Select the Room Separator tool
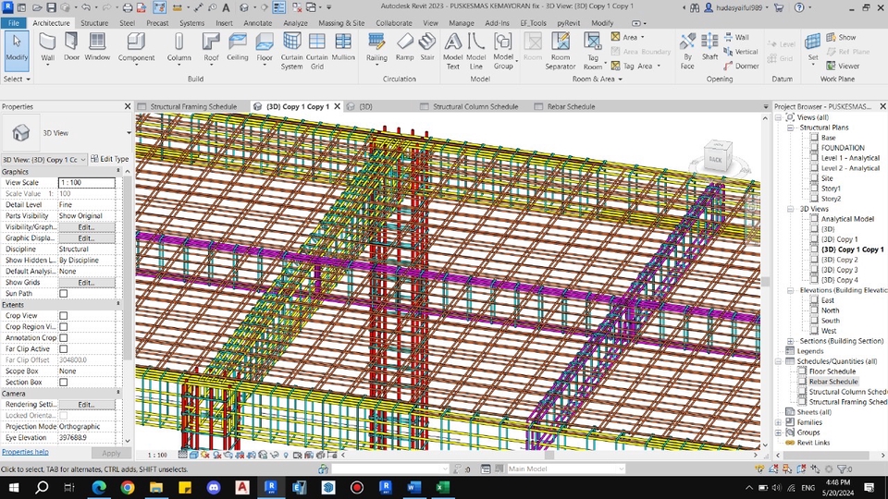Viewport: 888px width, 499px height. [561, 51]
